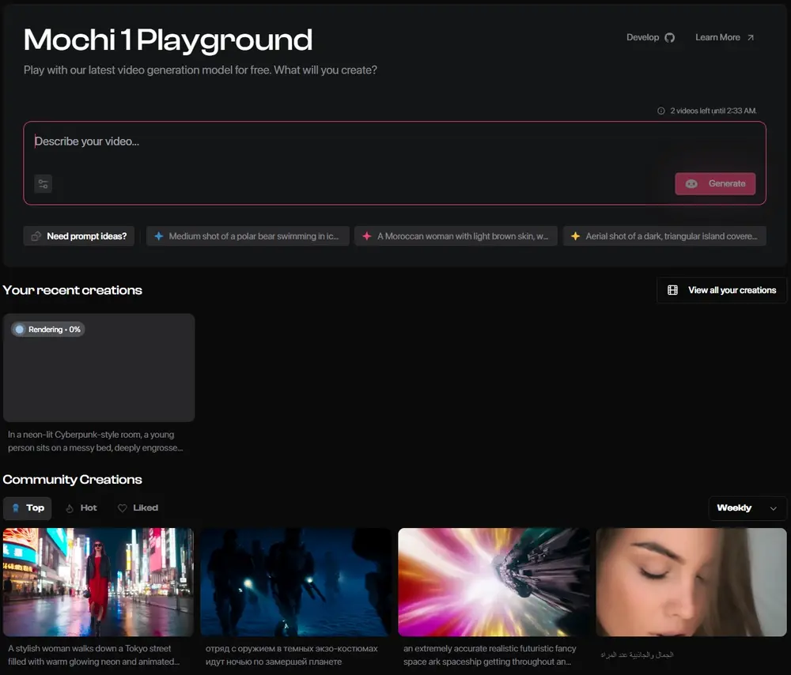Click the chevron on the Weekly selector

pos(773,509)
